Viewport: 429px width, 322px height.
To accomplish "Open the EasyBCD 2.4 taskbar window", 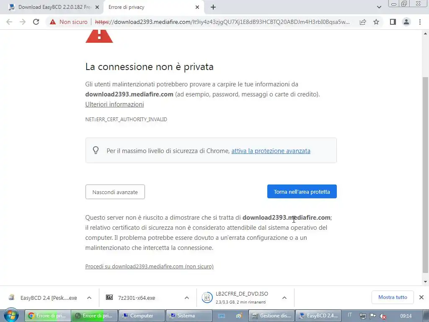I will pyautogui.click(x=319, y=316).
